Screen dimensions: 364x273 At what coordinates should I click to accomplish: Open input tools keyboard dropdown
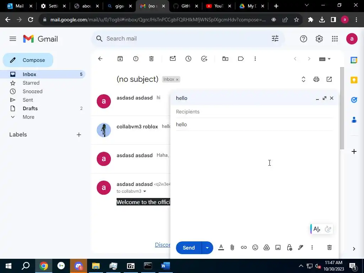(325, 59)
